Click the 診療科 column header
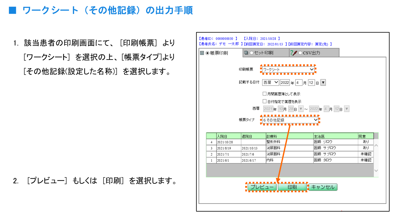The height and width of the screenshot is (217, 401). (289, 136)
